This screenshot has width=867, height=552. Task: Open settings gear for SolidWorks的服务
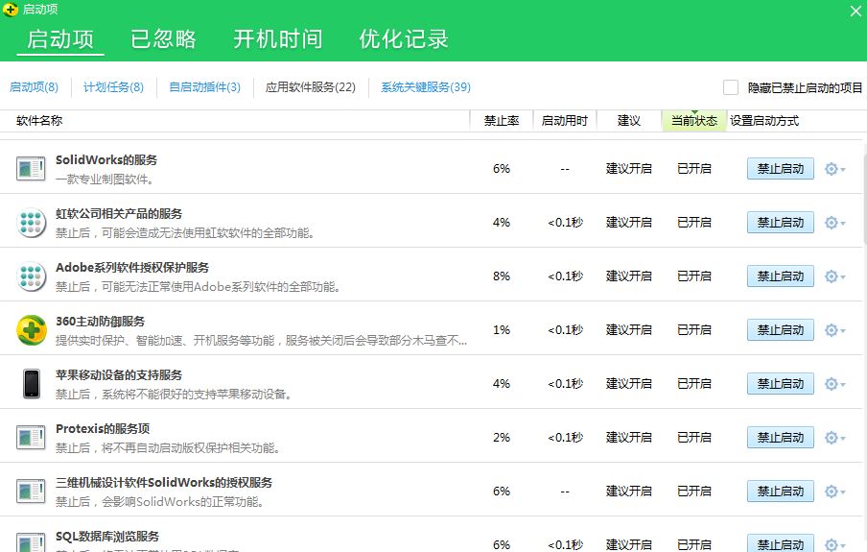coord(834,169)
